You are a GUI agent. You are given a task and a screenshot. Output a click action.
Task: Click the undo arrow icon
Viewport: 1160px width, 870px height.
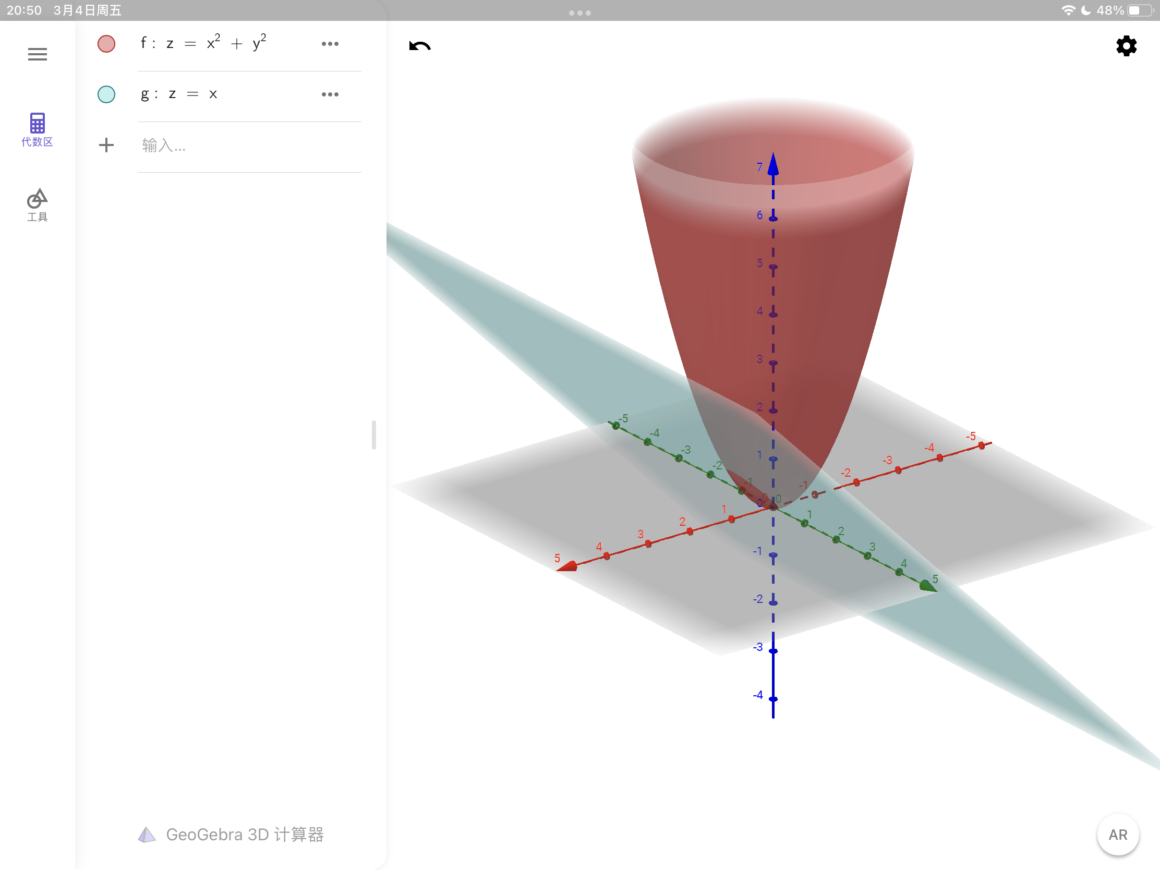pyautogui.click(x=419, y=46)
